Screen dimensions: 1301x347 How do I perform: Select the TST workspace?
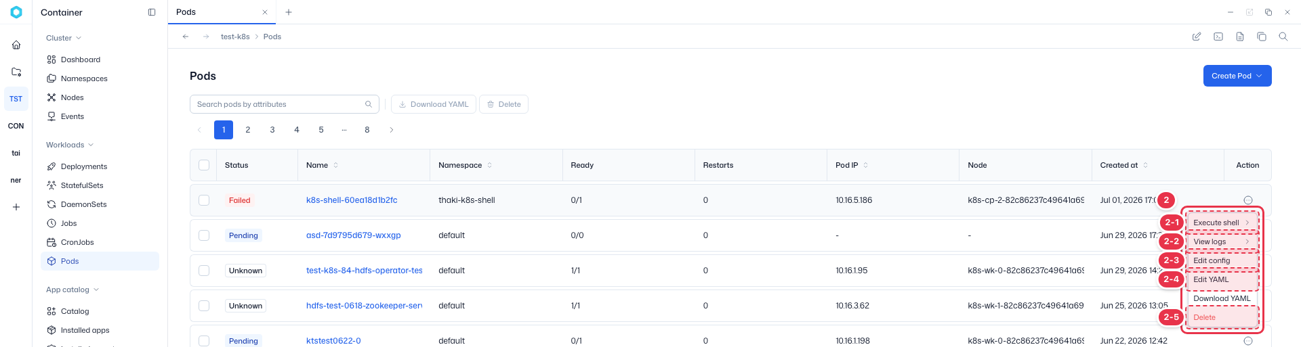tap(16, 99)
